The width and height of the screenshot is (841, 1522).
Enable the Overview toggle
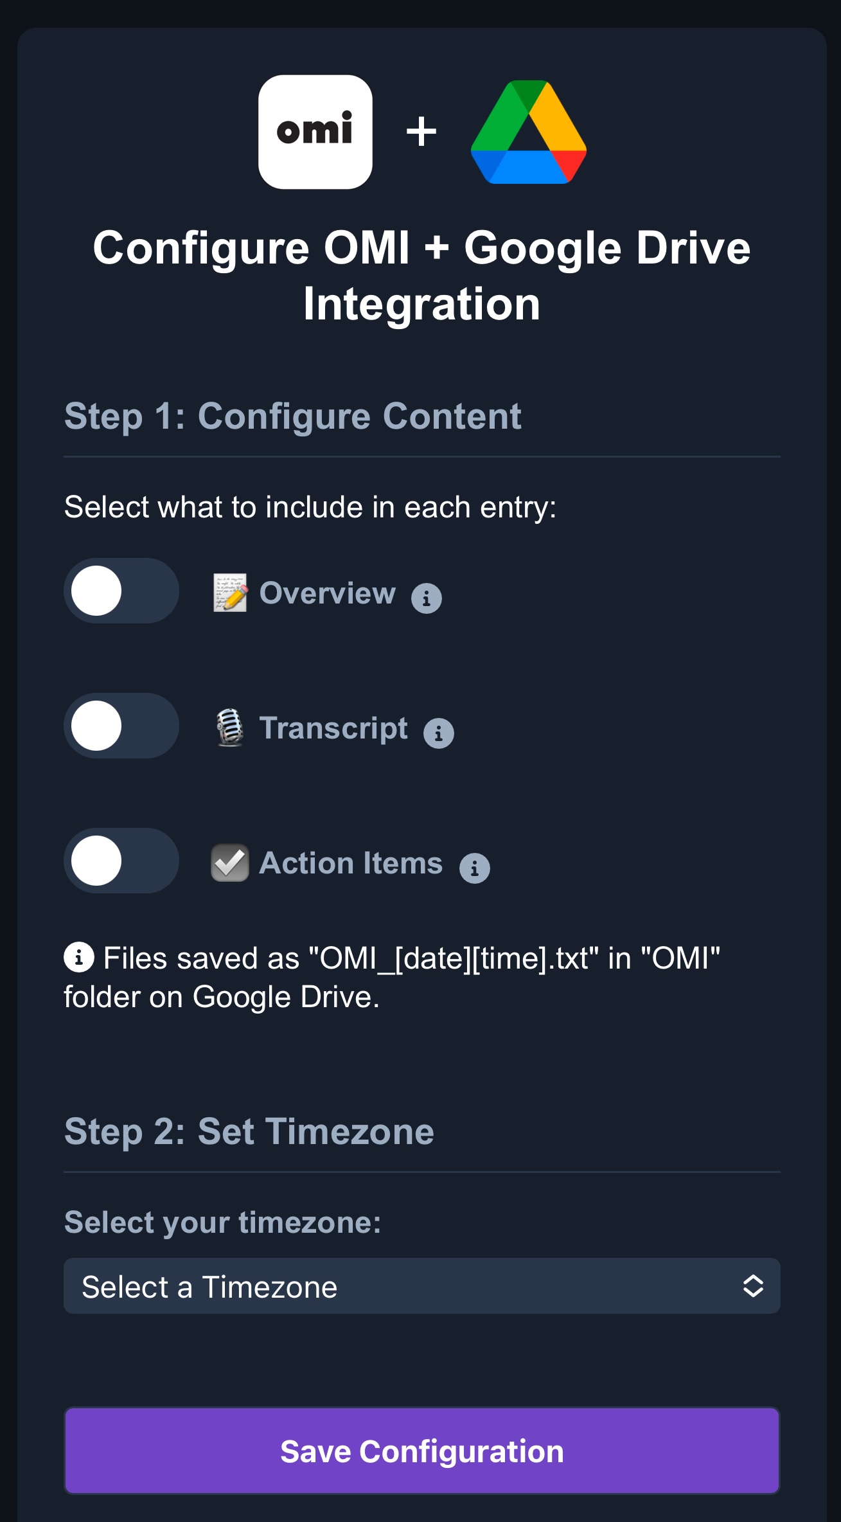pos(121,592)
